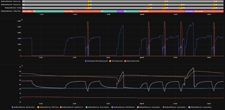Select the Tank Heating segment in the 3-Way Valve row
Screen dimensions: 225x110
click(x=189, y=11)
